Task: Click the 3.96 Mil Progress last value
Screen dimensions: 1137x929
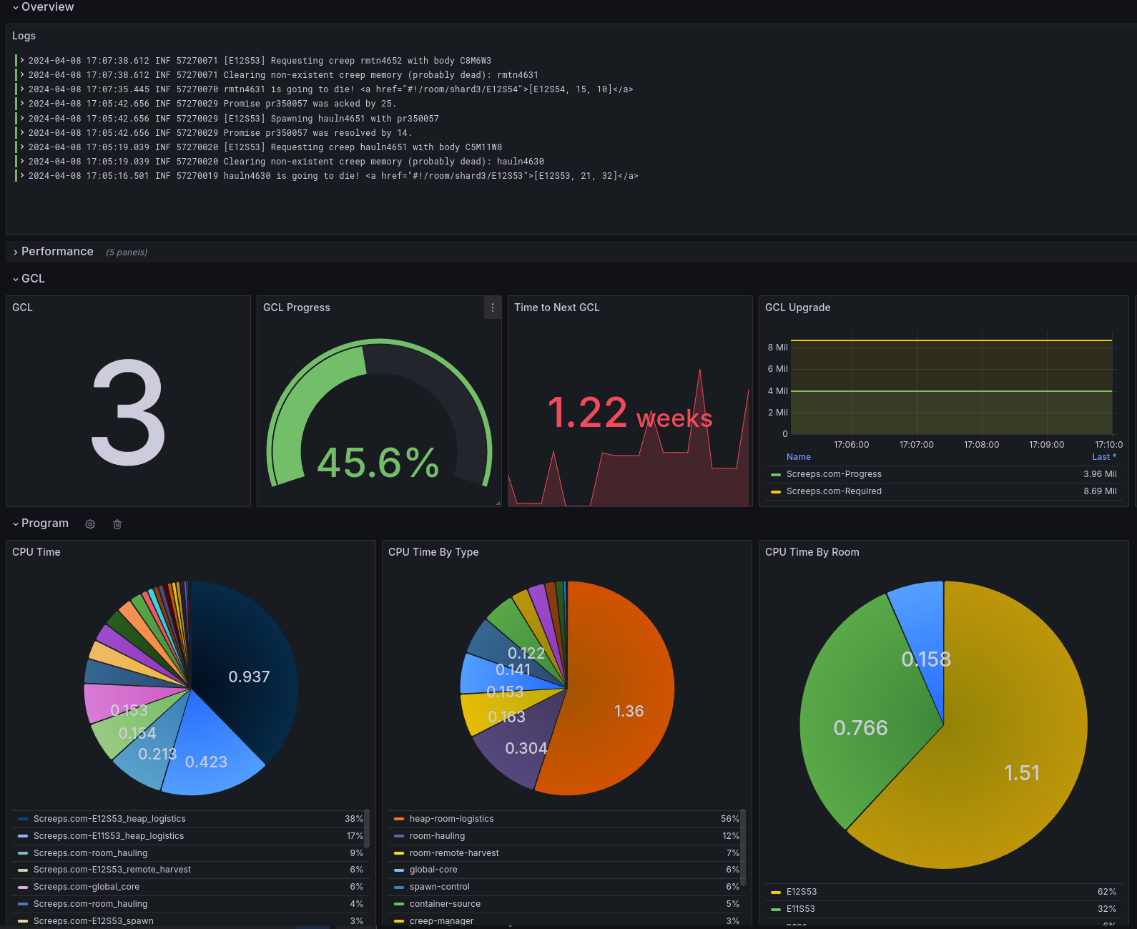Action: pyautogui.click(x=1100, y=474)
